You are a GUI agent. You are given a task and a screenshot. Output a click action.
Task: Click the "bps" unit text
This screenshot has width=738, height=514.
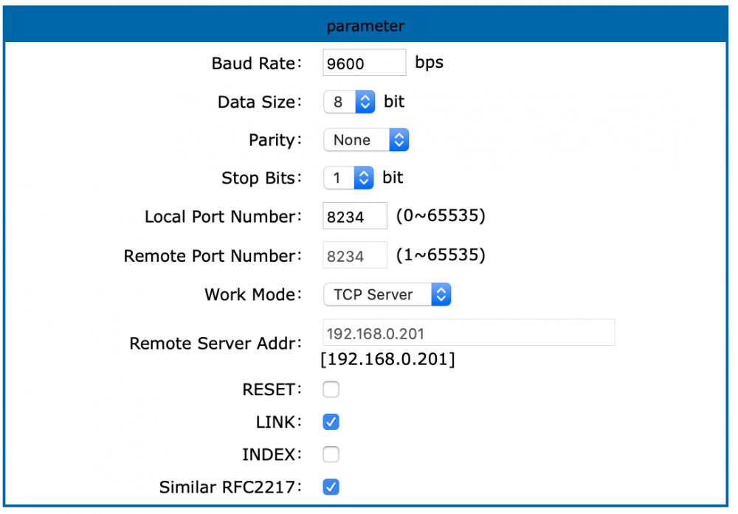pyautogui.click(x=429, y=62)
